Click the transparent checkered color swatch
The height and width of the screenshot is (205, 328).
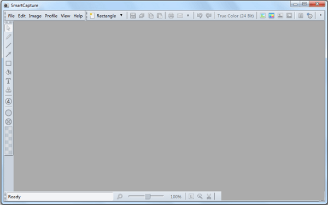click(8, 140)
